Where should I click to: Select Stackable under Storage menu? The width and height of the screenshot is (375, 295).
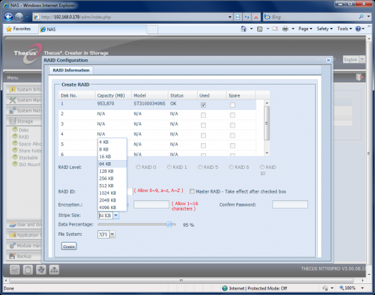click(28, 157)
